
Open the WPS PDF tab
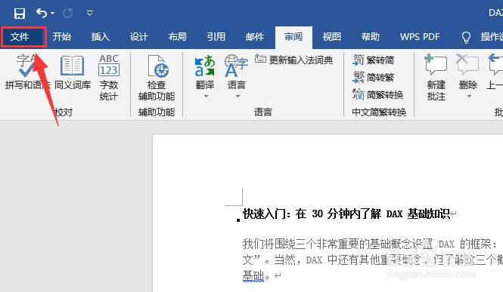[x=420, y=37]
